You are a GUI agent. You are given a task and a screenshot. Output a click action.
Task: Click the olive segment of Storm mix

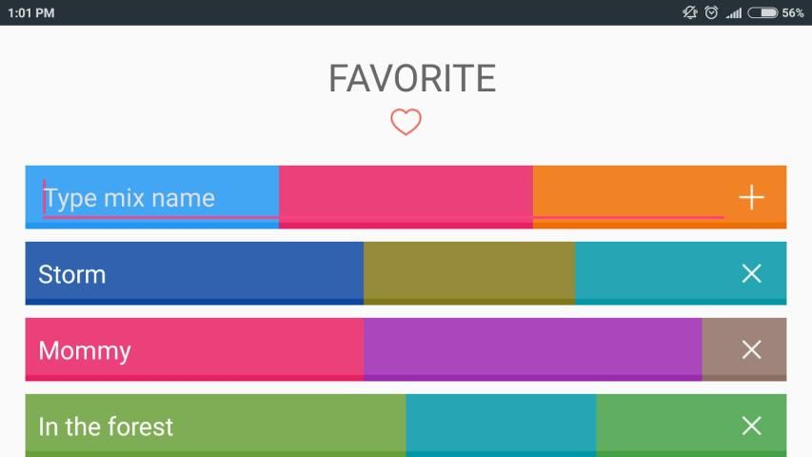pos(468,273)
